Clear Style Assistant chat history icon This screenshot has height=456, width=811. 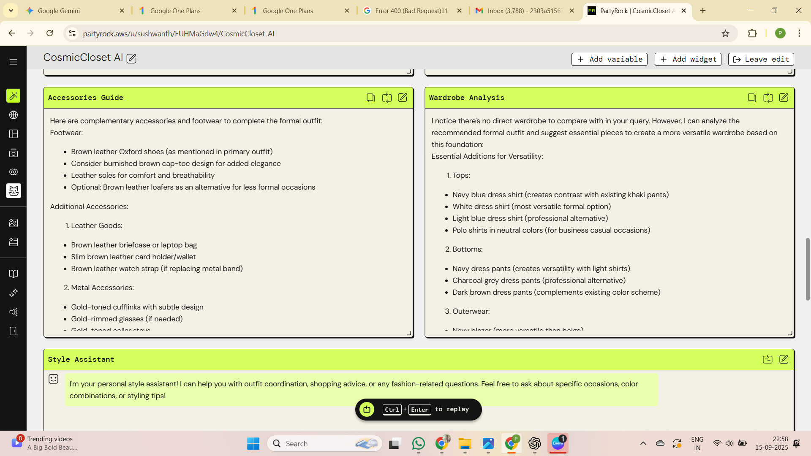point(767,359)
